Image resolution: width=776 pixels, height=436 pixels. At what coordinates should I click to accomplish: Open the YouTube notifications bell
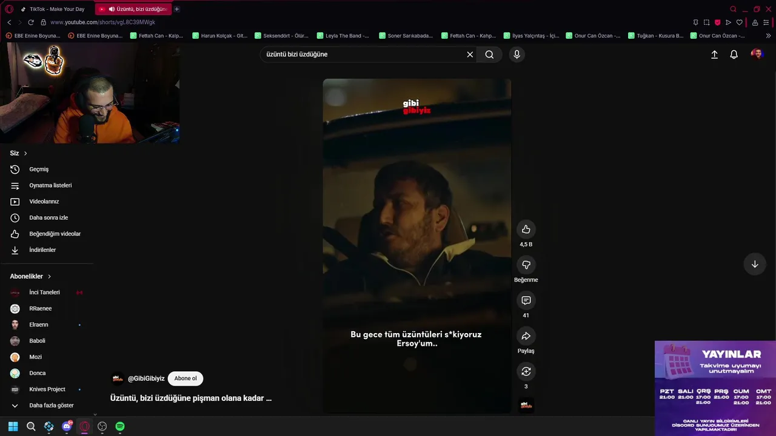(734, 54)
